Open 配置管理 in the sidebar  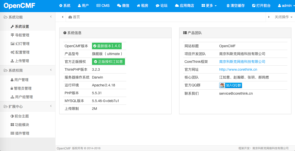(x=28, y=53)
